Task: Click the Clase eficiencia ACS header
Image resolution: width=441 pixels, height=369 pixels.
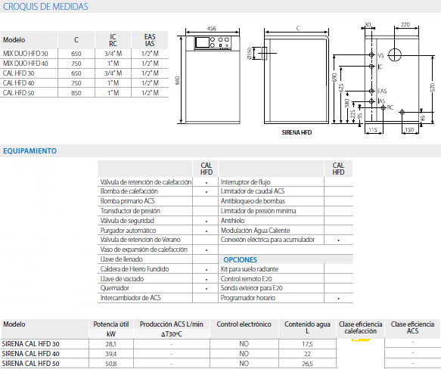Action: pos(412,327)
